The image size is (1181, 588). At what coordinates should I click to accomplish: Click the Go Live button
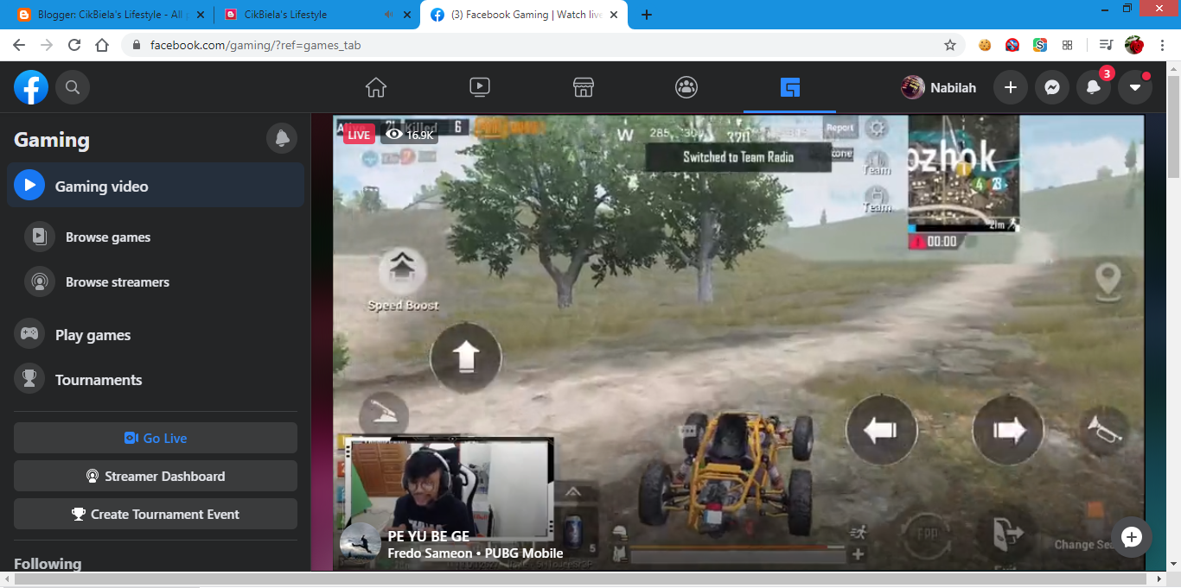point(156,438)
